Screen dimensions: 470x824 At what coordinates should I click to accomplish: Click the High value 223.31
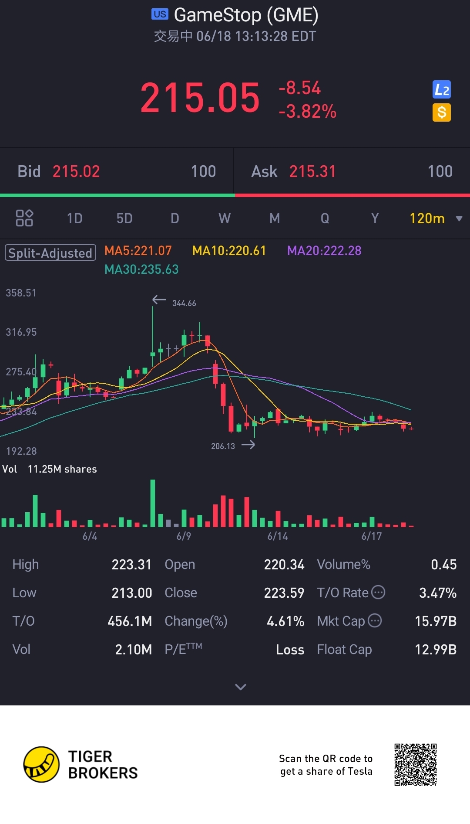tap(132, 565)
